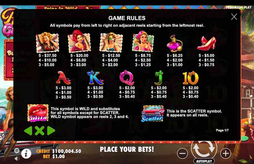Screen dimensions: 254x164
Task: Spin the reels with circular arrows
Action: click(x=204, y=148)
